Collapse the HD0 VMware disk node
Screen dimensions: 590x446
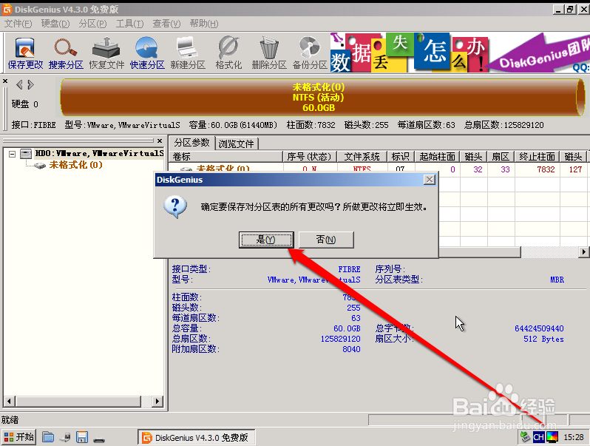click(x=13, y=154)
